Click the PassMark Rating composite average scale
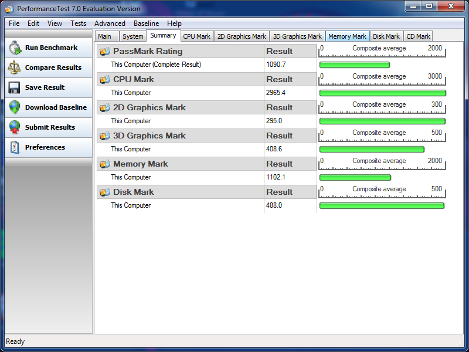Screen dimensions: 469x352 click(x=382, y=51)
